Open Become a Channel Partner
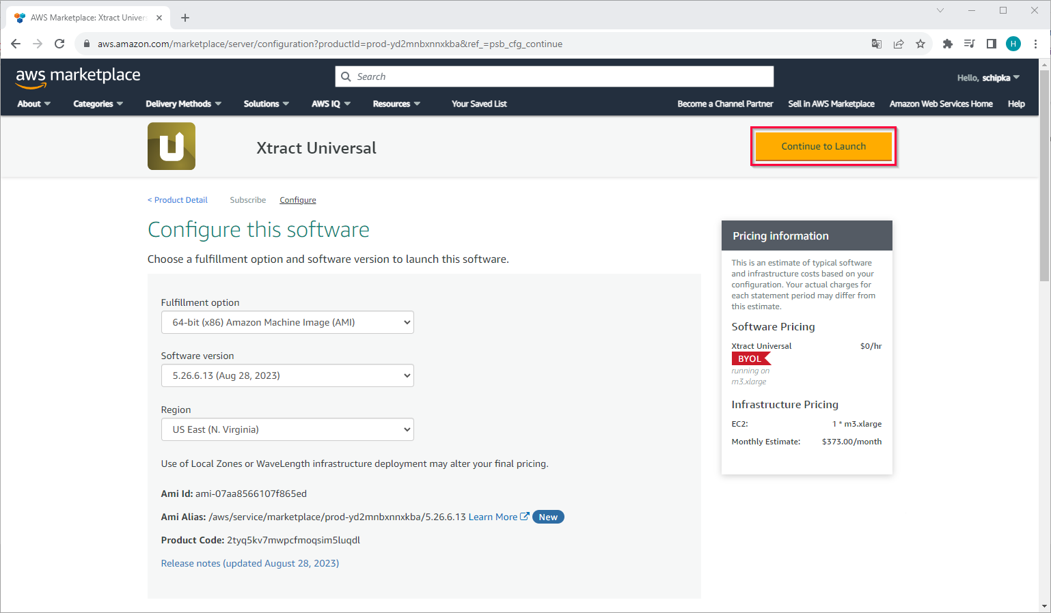Image resolution: width=1051 pixels, height=613 pixels. tap(725, 104)
